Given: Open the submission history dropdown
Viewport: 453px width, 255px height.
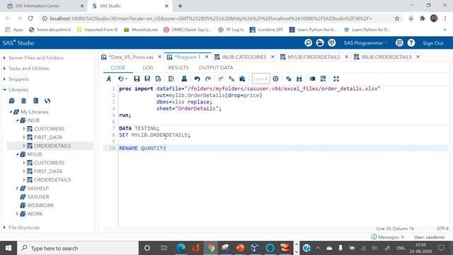Looking at the screenshot, I should pyautogui.click(x=122, y=79).
